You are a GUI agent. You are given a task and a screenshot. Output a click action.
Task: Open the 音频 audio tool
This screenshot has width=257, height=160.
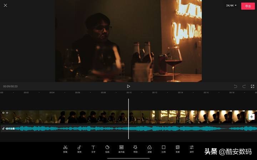coord(79,148)
